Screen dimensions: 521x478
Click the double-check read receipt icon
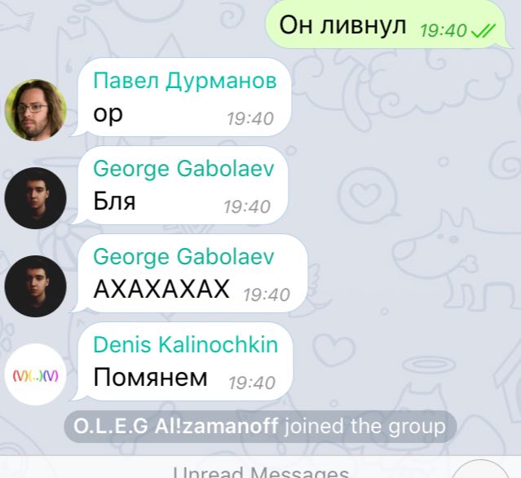(483, 30)
